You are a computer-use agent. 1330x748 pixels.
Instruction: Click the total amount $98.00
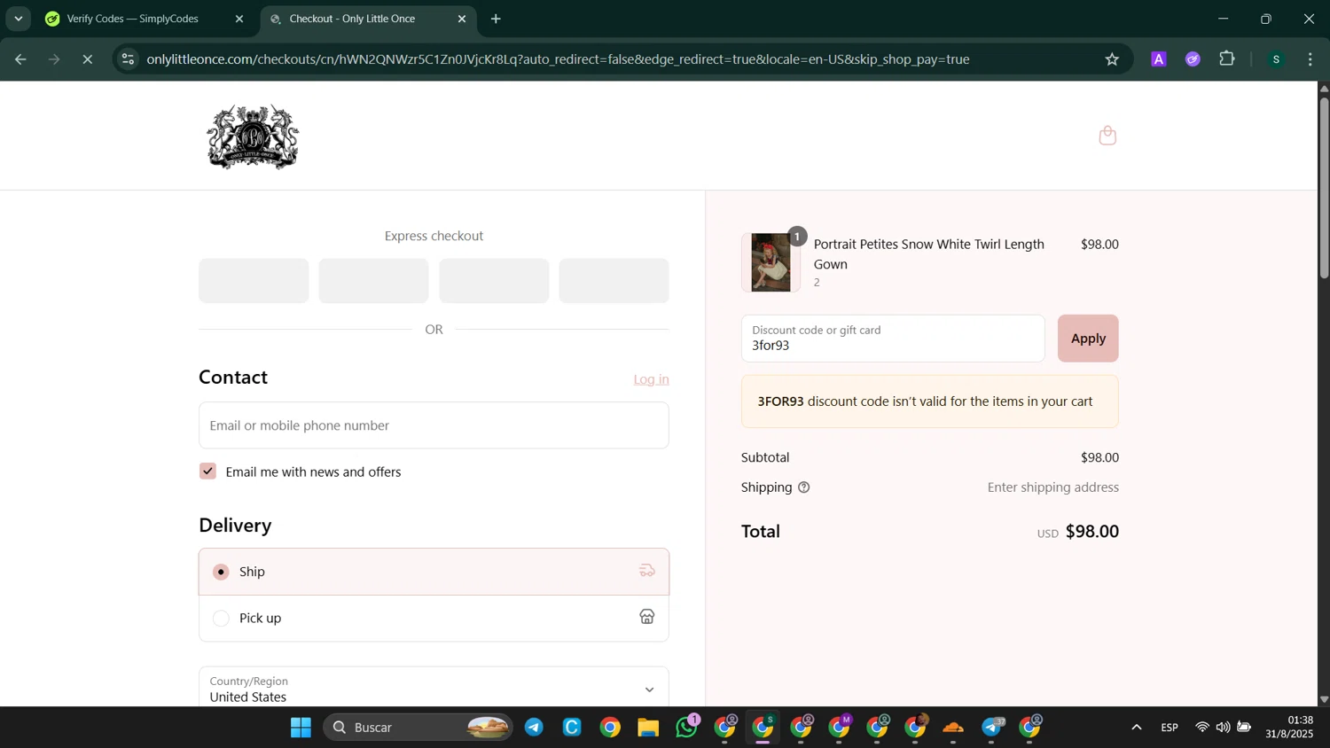(1091, 532)
